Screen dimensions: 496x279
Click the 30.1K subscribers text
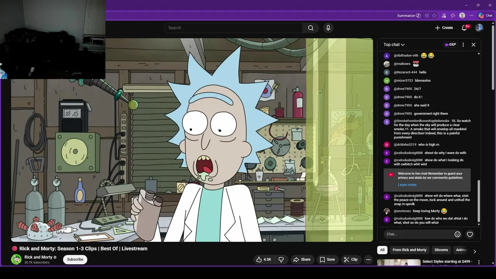[37, 263]
